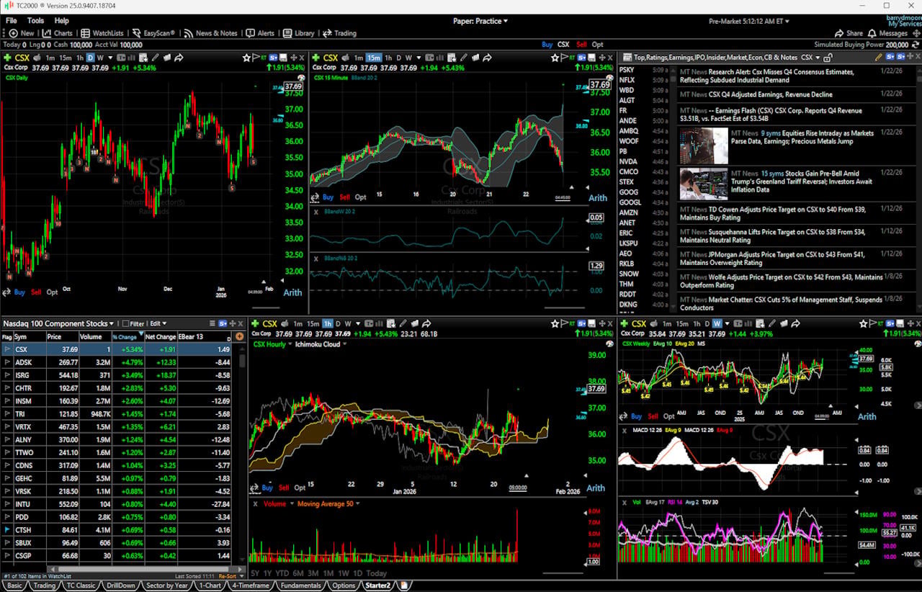922x592 pixels.
Task: Select 1h timeframe on 15-minute chart
Action: coord(388,58)
